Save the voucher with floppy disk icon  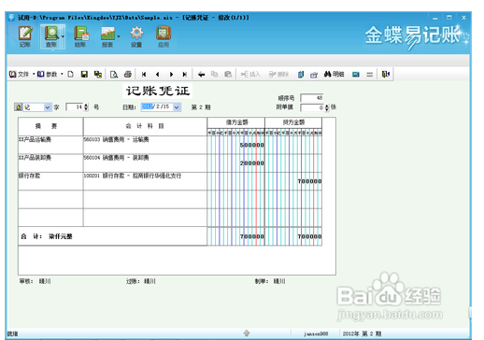click(x=84, y=74)
